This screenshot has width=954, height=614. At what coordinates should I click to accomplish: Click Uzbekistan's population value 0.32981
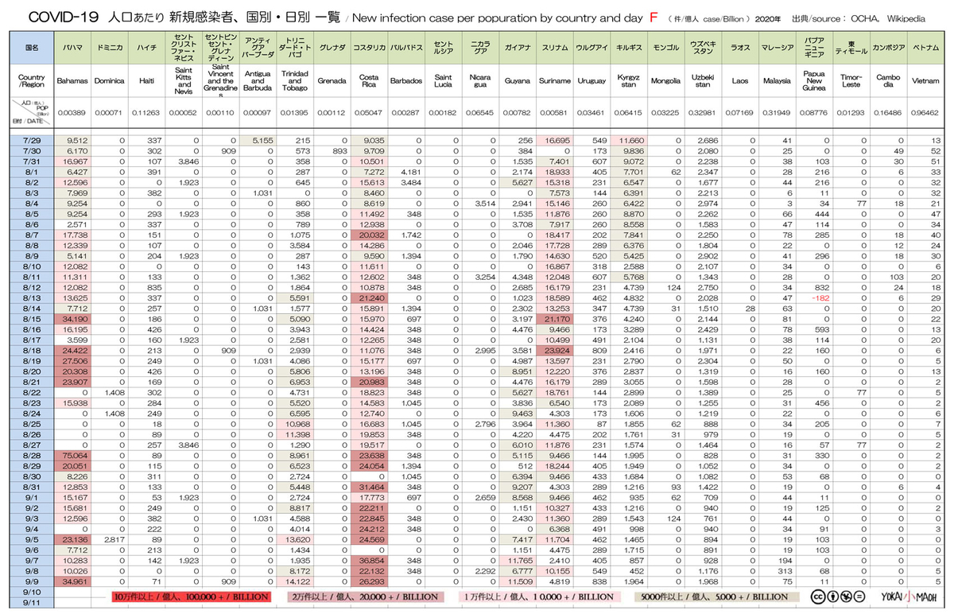[703, 113]
